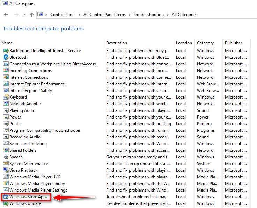This screenshot has width=257, height=208.
Task: Click the Bluetooth troubleshooter icon
Action: click(6, 57)
